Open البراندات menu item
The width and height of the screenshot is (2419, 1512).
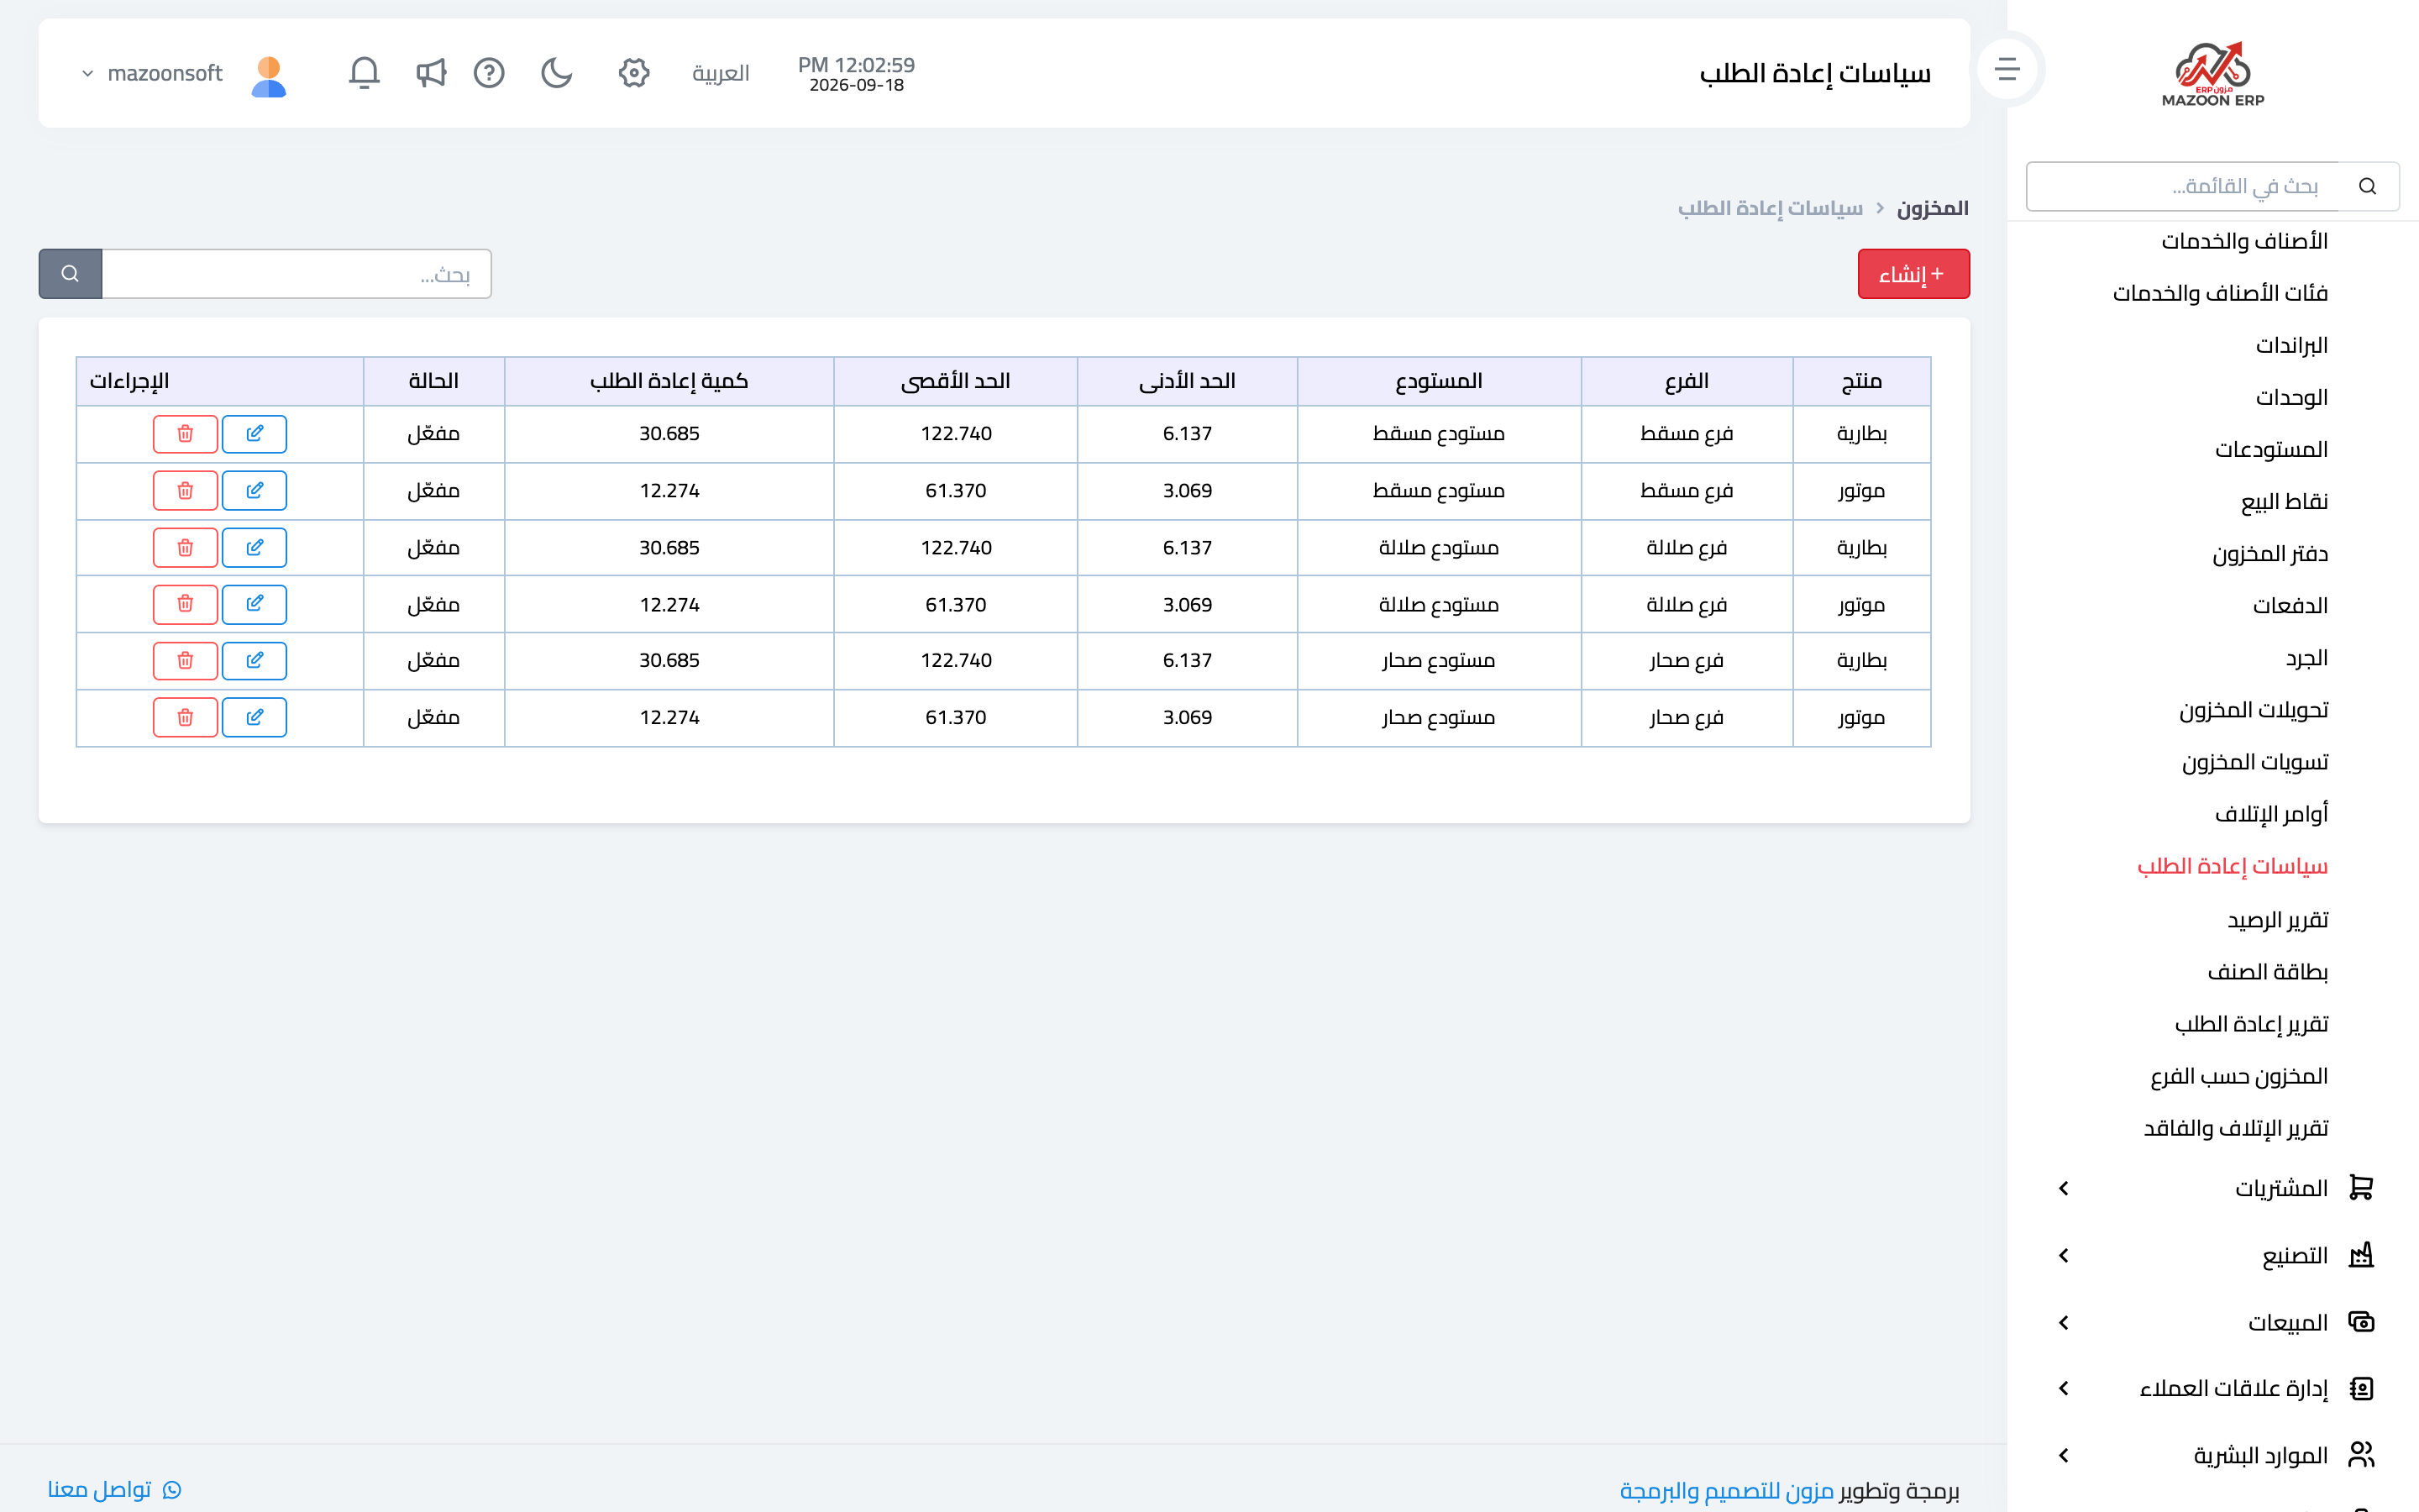click(2291, 345)
